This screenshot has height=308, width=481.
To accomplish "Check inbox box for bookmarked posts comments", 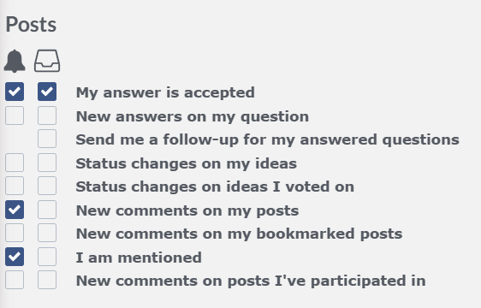I will pos(47,233).
